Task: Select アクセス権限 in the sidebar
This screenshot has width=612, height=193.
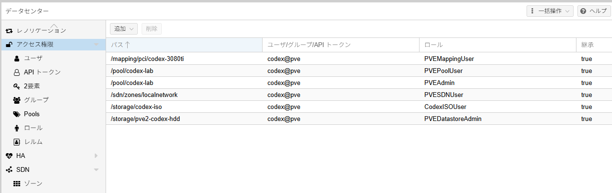Action: pos(53,45)
